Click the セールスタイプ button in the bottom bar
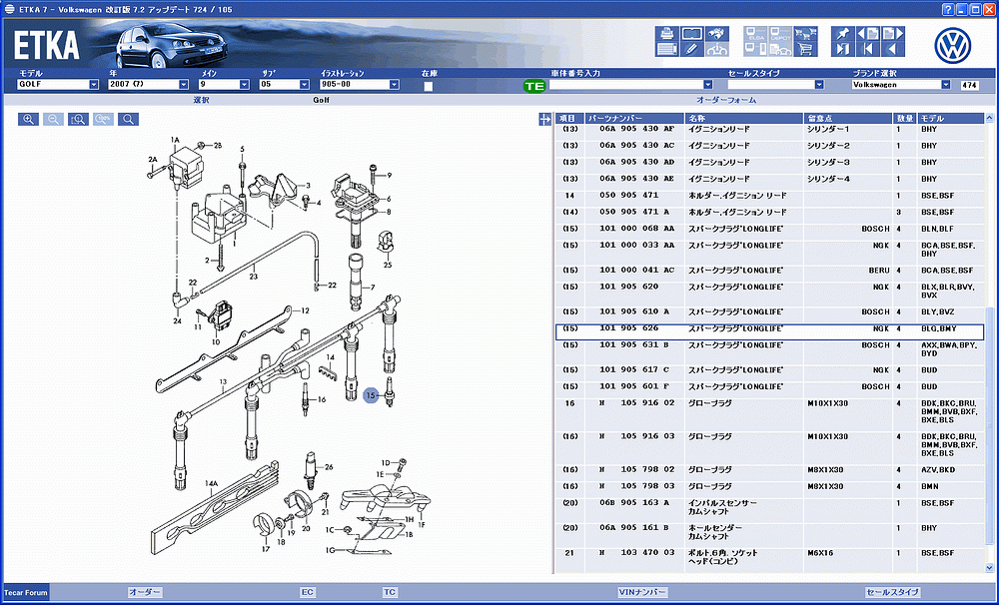Image resolution: width=999 pixels, height=605 pixels. pos(892,592)
